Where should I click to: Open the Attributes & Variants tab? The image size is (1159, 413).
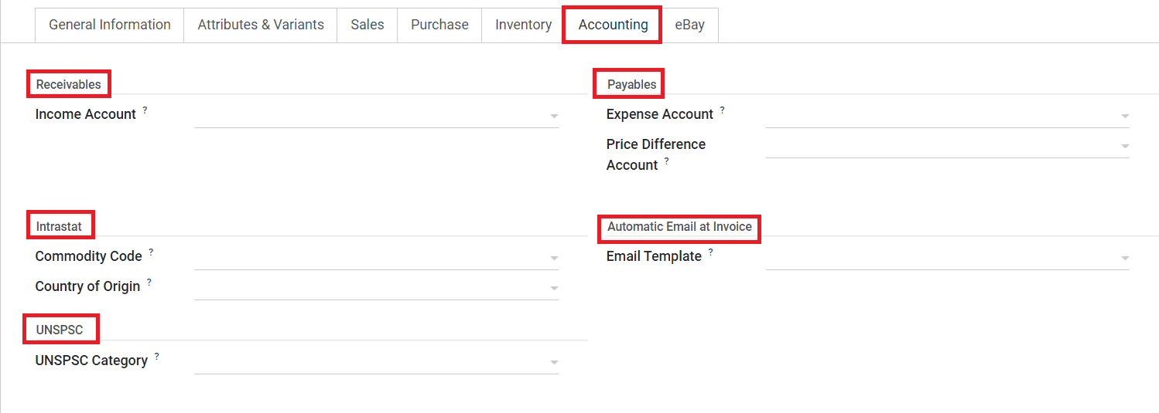coord(261,25)
